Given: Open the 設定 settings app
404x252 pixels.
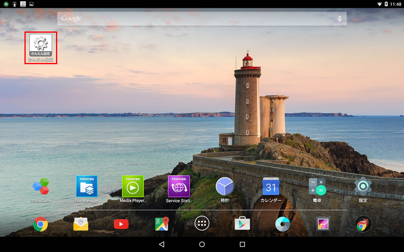Looking at the screenshot, I should click(363, 187).
